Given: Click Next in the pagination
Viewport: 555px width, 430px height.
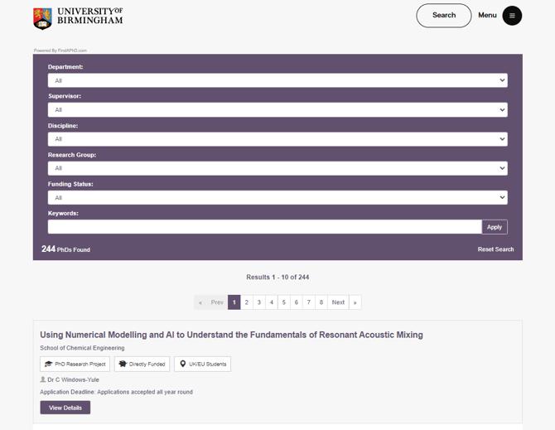Looking at the screenshot, I should (338, 302).
